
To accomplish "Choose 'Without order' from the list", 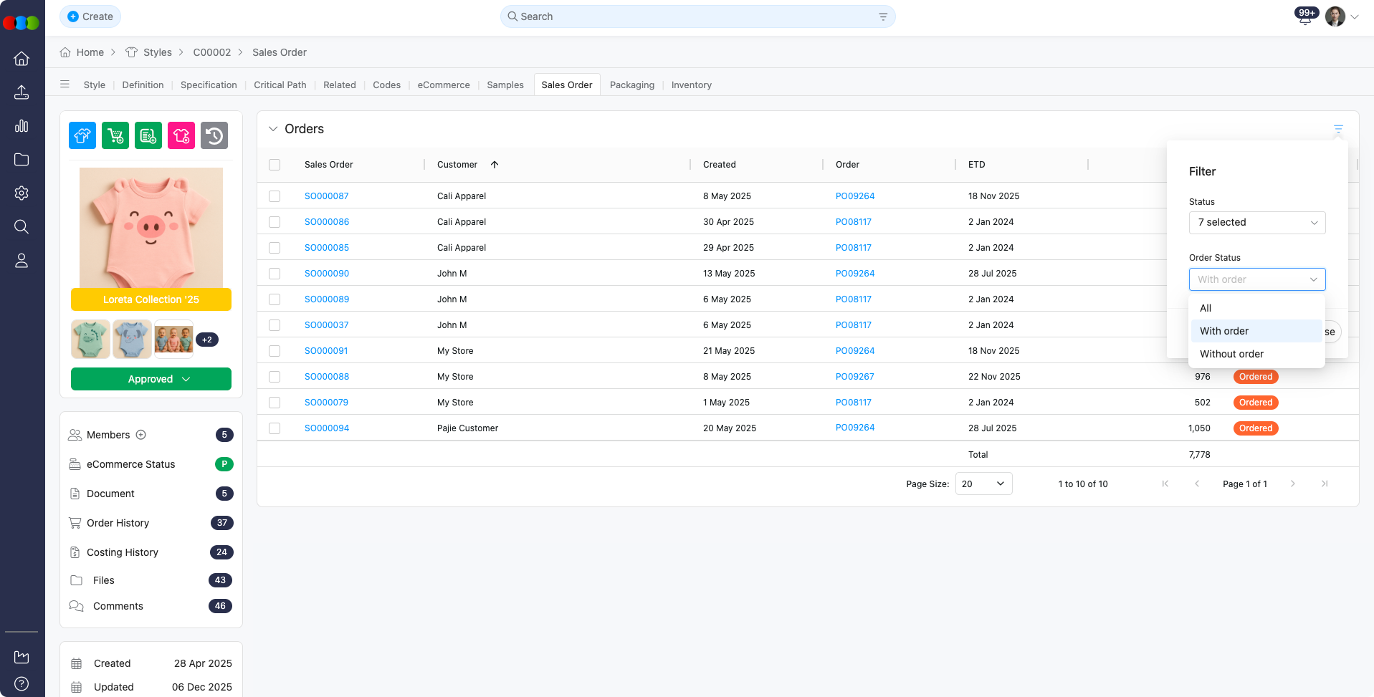I will tap(1231, 354).
